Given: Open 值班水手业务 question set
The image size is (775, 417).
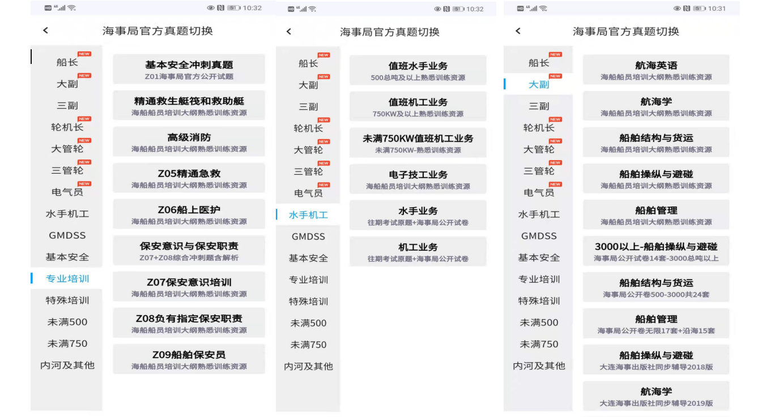Looking at the screenshot, I should tap(418, 71).
